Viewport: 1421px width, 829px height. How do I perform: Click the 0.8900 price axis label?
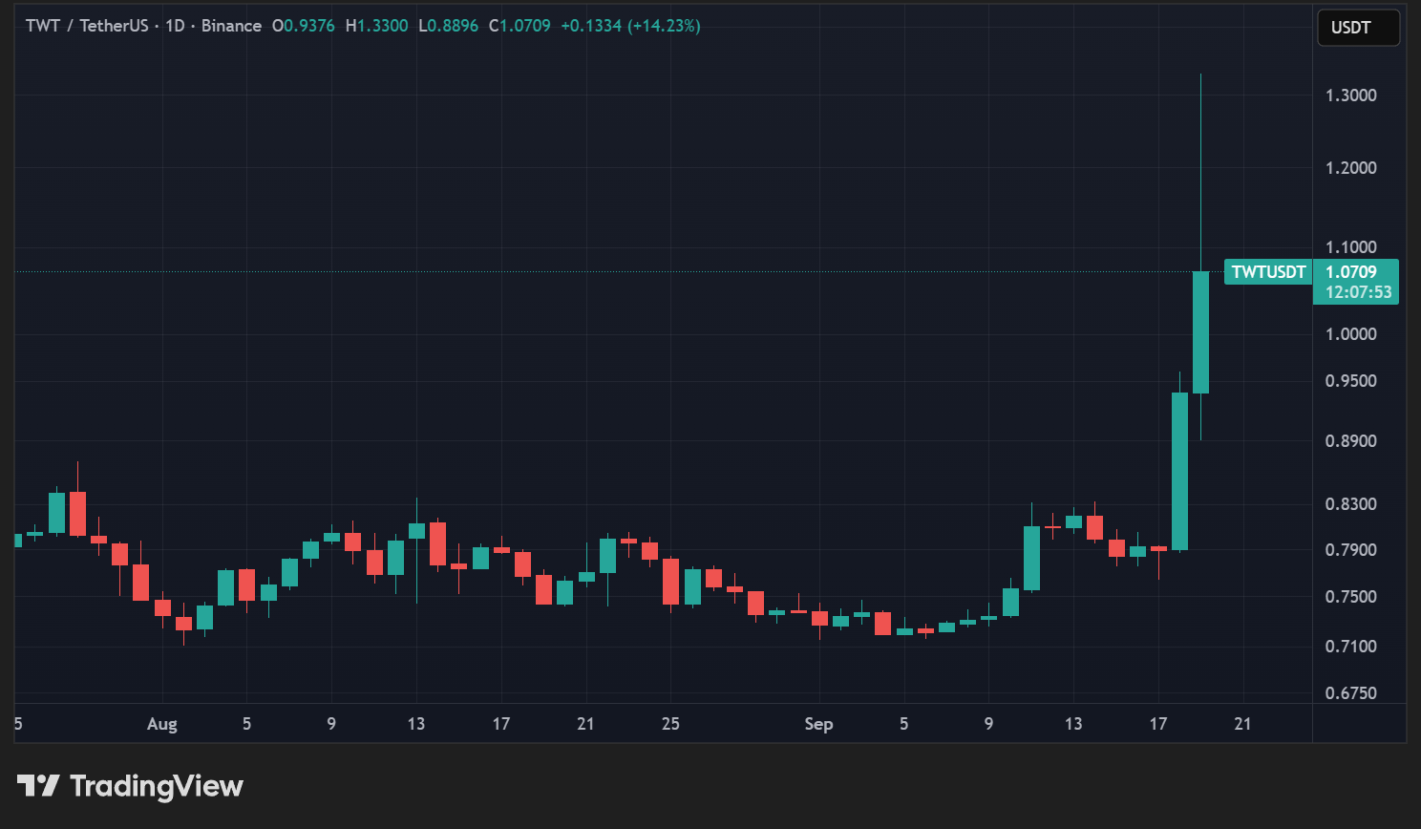[x=1350, y=441]
